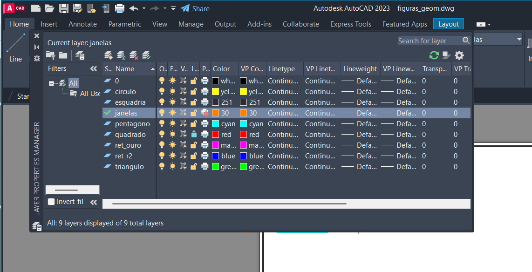Open Customize Quick Access Toolbar dropdown

(x=173, y=8)
